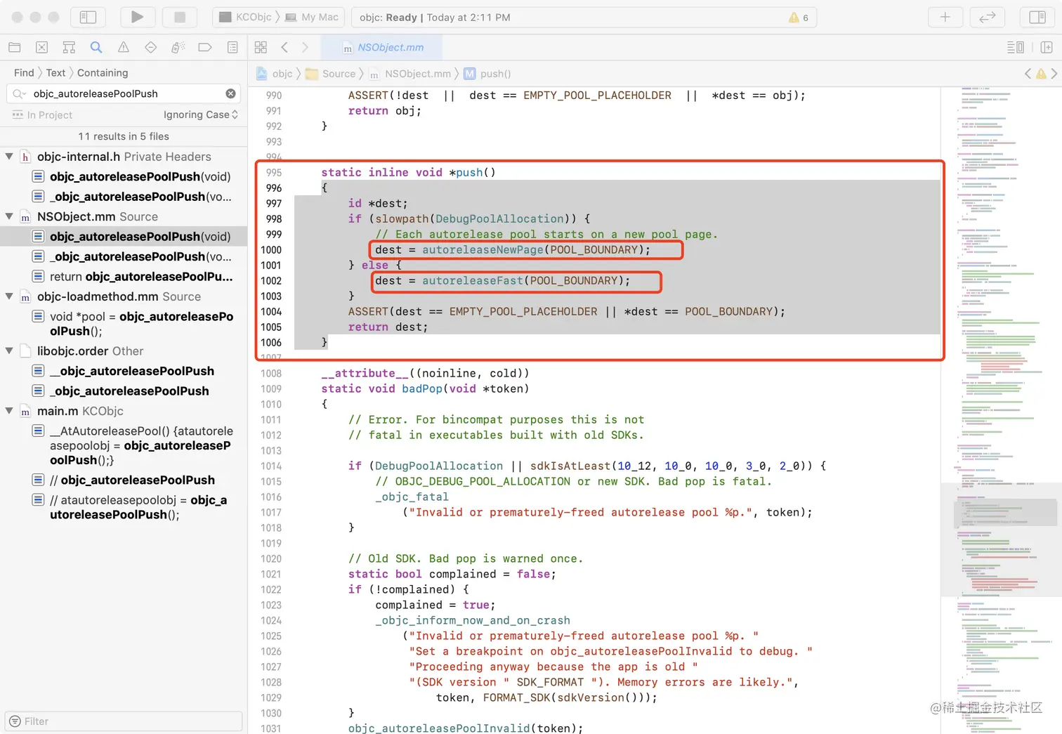Open the Breakpoint navigator

pos(205,47)
